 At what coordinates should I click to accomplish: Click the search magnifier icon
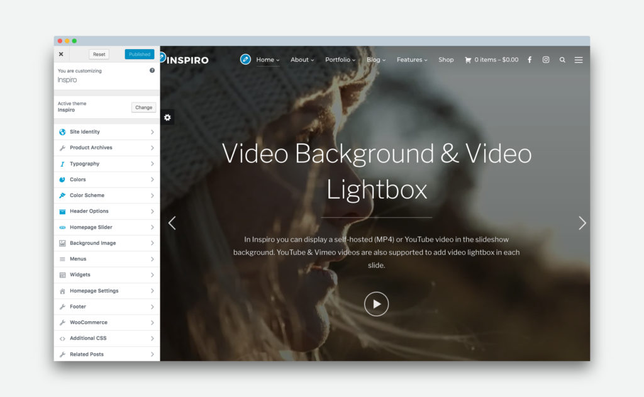[x=562, y=60]
